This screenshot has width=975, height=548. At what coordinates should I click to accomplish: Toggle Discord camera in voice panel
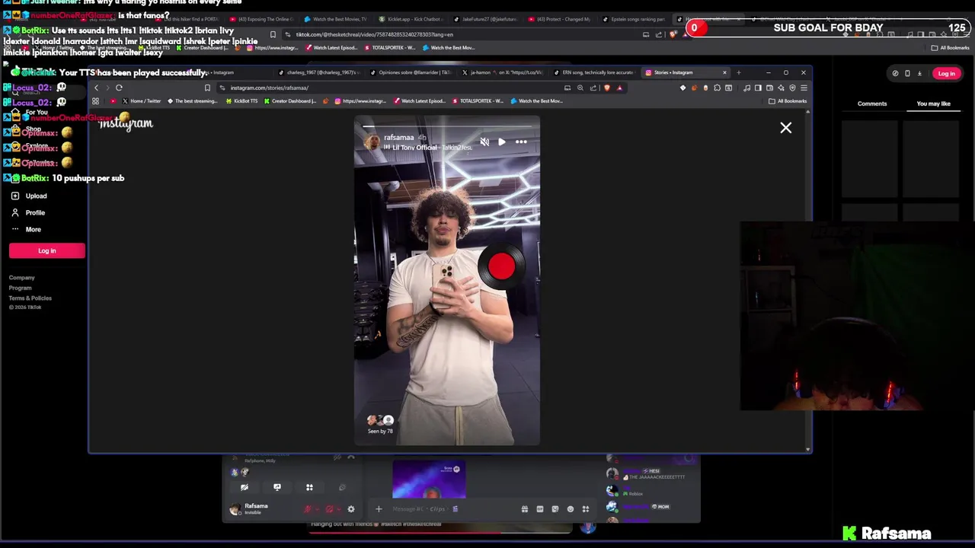click(245, 487)
